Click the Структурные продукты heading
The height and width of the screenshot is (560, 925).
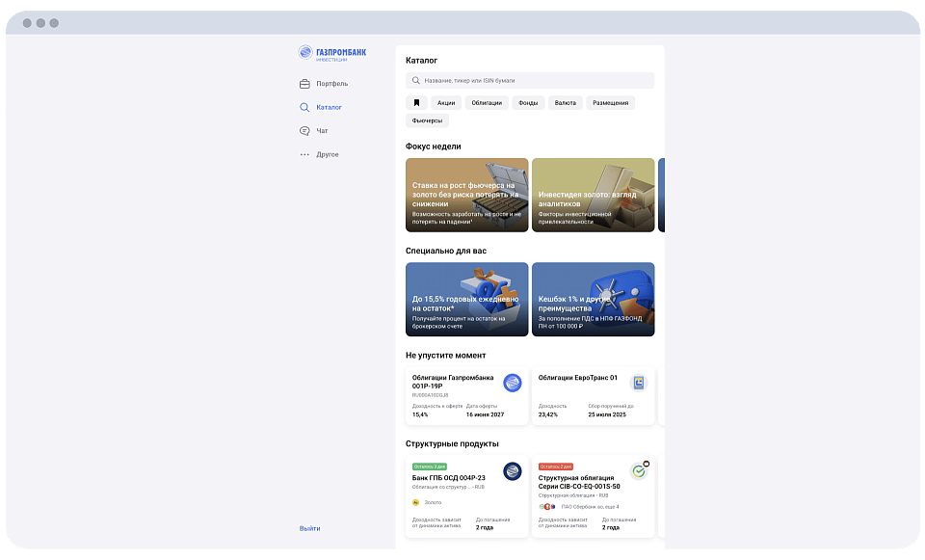452,443
